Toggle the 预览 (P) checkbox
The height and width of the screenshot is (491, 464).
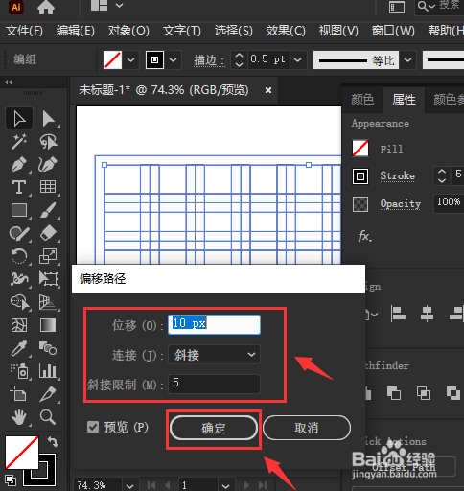pyautogui.click(x=93, y=427)
